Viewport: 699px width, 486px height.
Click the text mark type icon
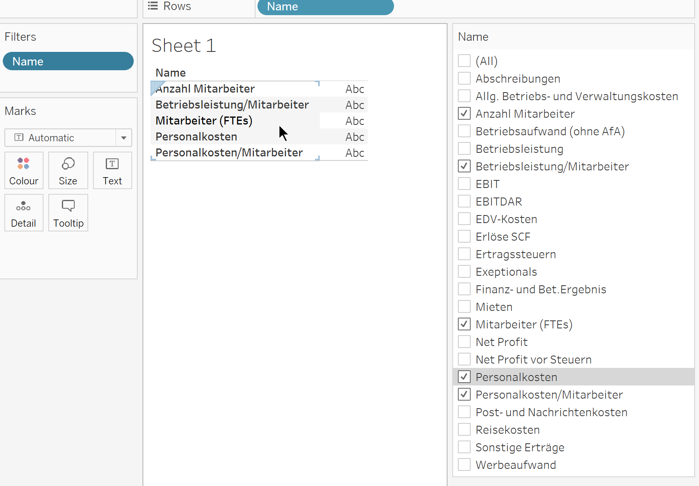[x=19, y=138]
